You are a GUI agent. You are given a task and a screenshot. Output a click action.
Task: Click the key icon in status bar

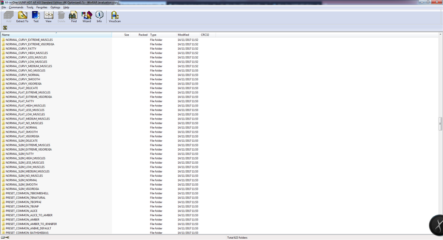(7, 238)
